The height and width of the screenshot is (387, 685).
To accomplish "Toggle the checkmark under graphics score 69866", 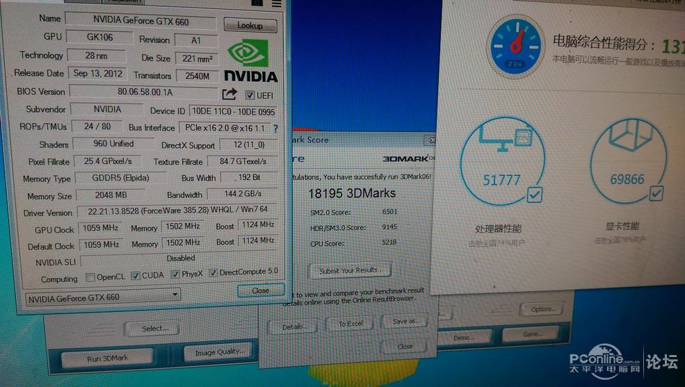I will pos(656,193).
